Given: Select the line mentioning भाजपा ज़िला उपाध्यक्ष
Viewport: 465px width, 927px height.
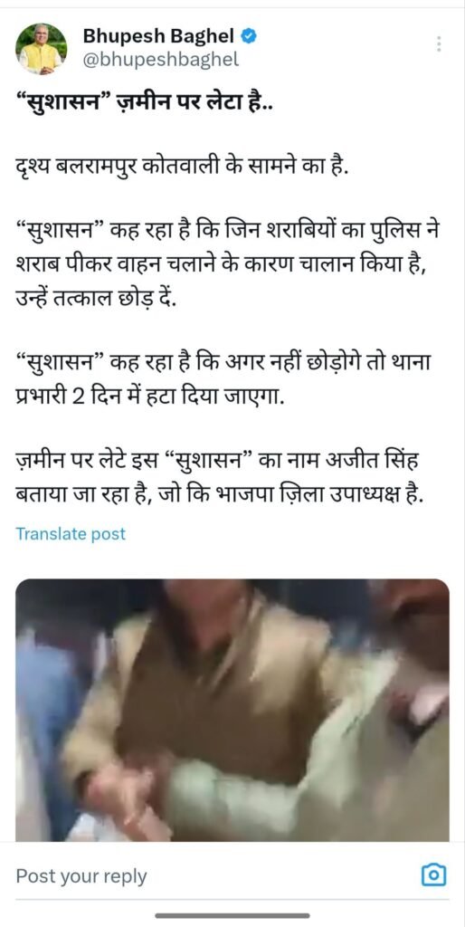Looking at the screenshot, I should click(x=219, y=495).
